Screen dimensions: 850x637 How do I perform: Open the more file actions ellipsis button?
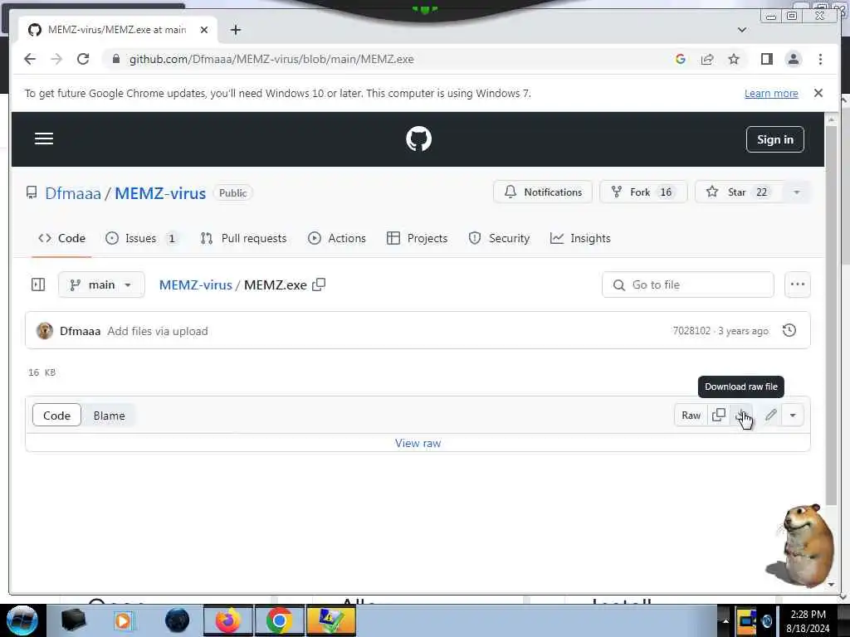(x=798, y=284)
